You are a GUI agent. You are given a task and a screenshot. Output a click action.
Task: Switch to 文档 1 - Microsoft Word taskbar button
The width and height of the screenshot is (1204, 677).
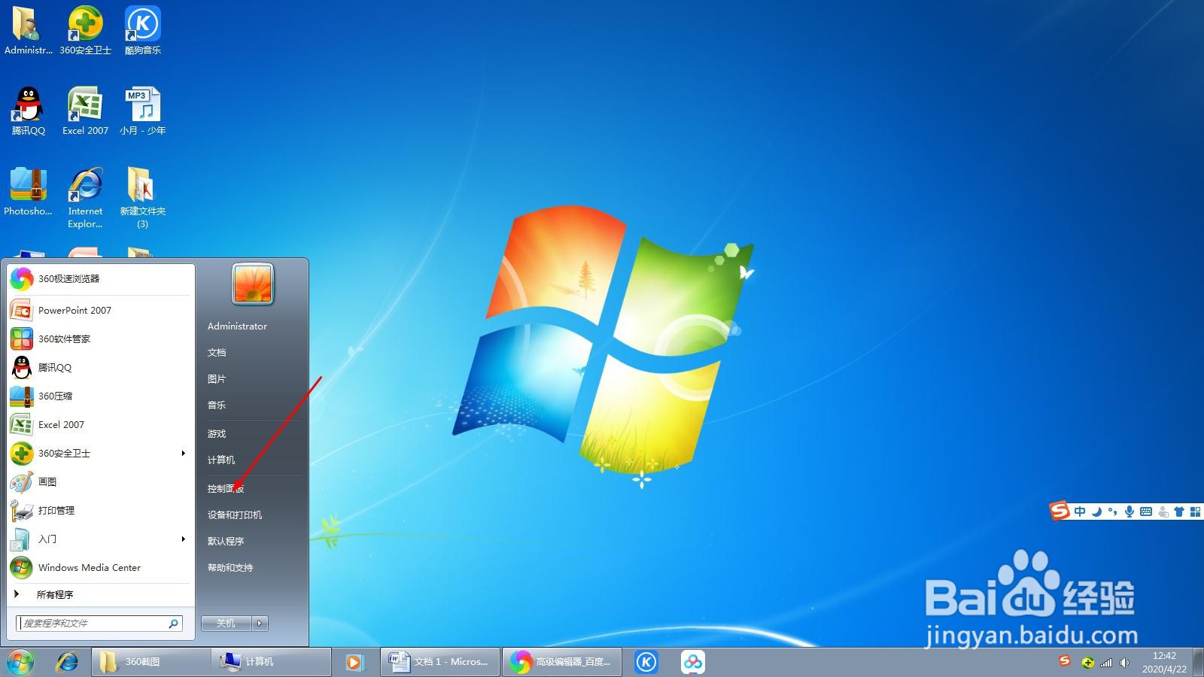point(440,662)
